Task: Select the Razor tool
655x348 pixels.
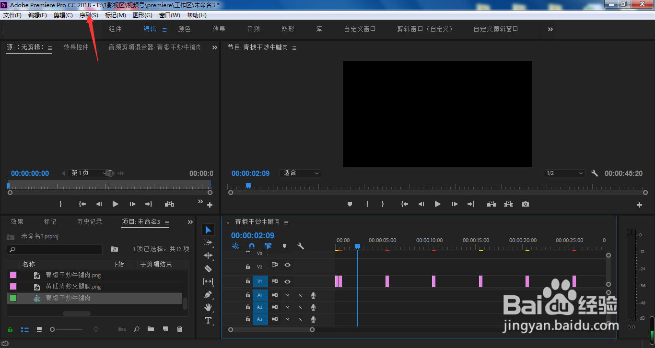Action: tap(208, 268)
